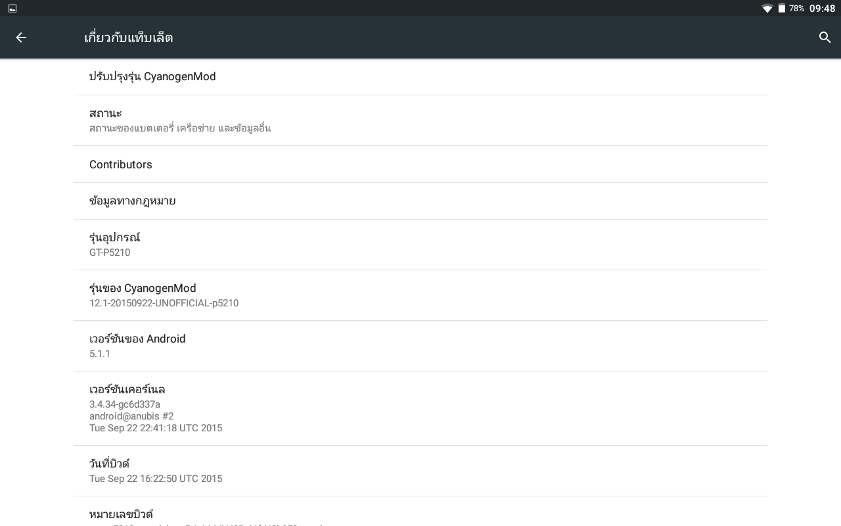This screenshot has width=841, height=526.
Task: Tap the screenshot notification icon
Action: click(x=12, y=9)
